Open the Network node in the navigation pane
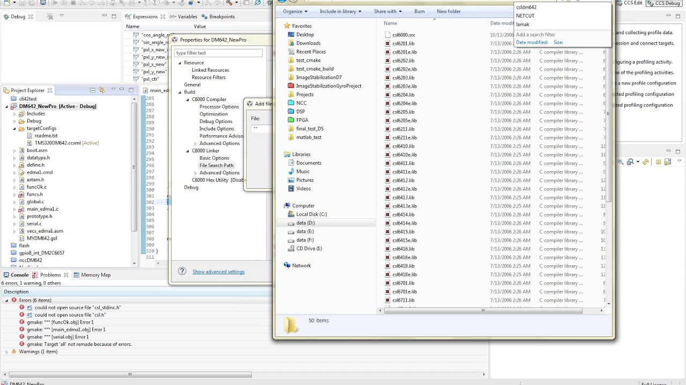 click(x=301, y=266)
